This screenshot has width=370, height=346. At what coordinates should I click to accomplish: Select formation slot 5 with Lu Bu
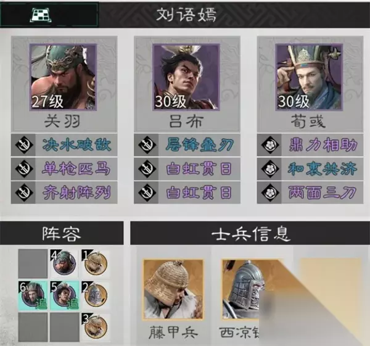[x=64, y=295]
